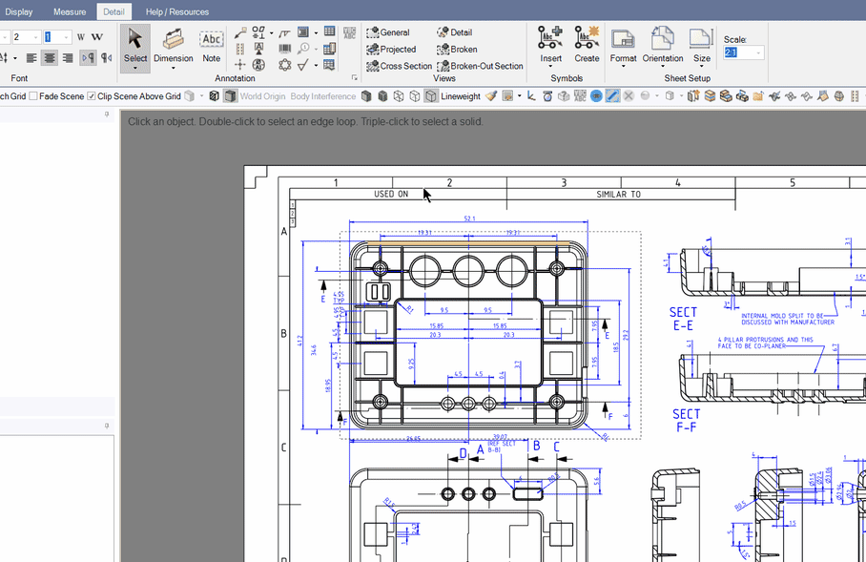Image resolution: width=866 pixels, height=562 pixels.
Task: Select the surface finish symbol tool
Action: point(285,32)
